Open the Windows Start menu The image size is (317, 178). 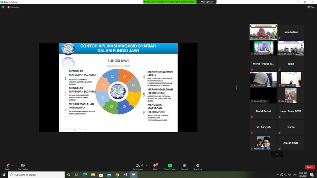point(4,175)
